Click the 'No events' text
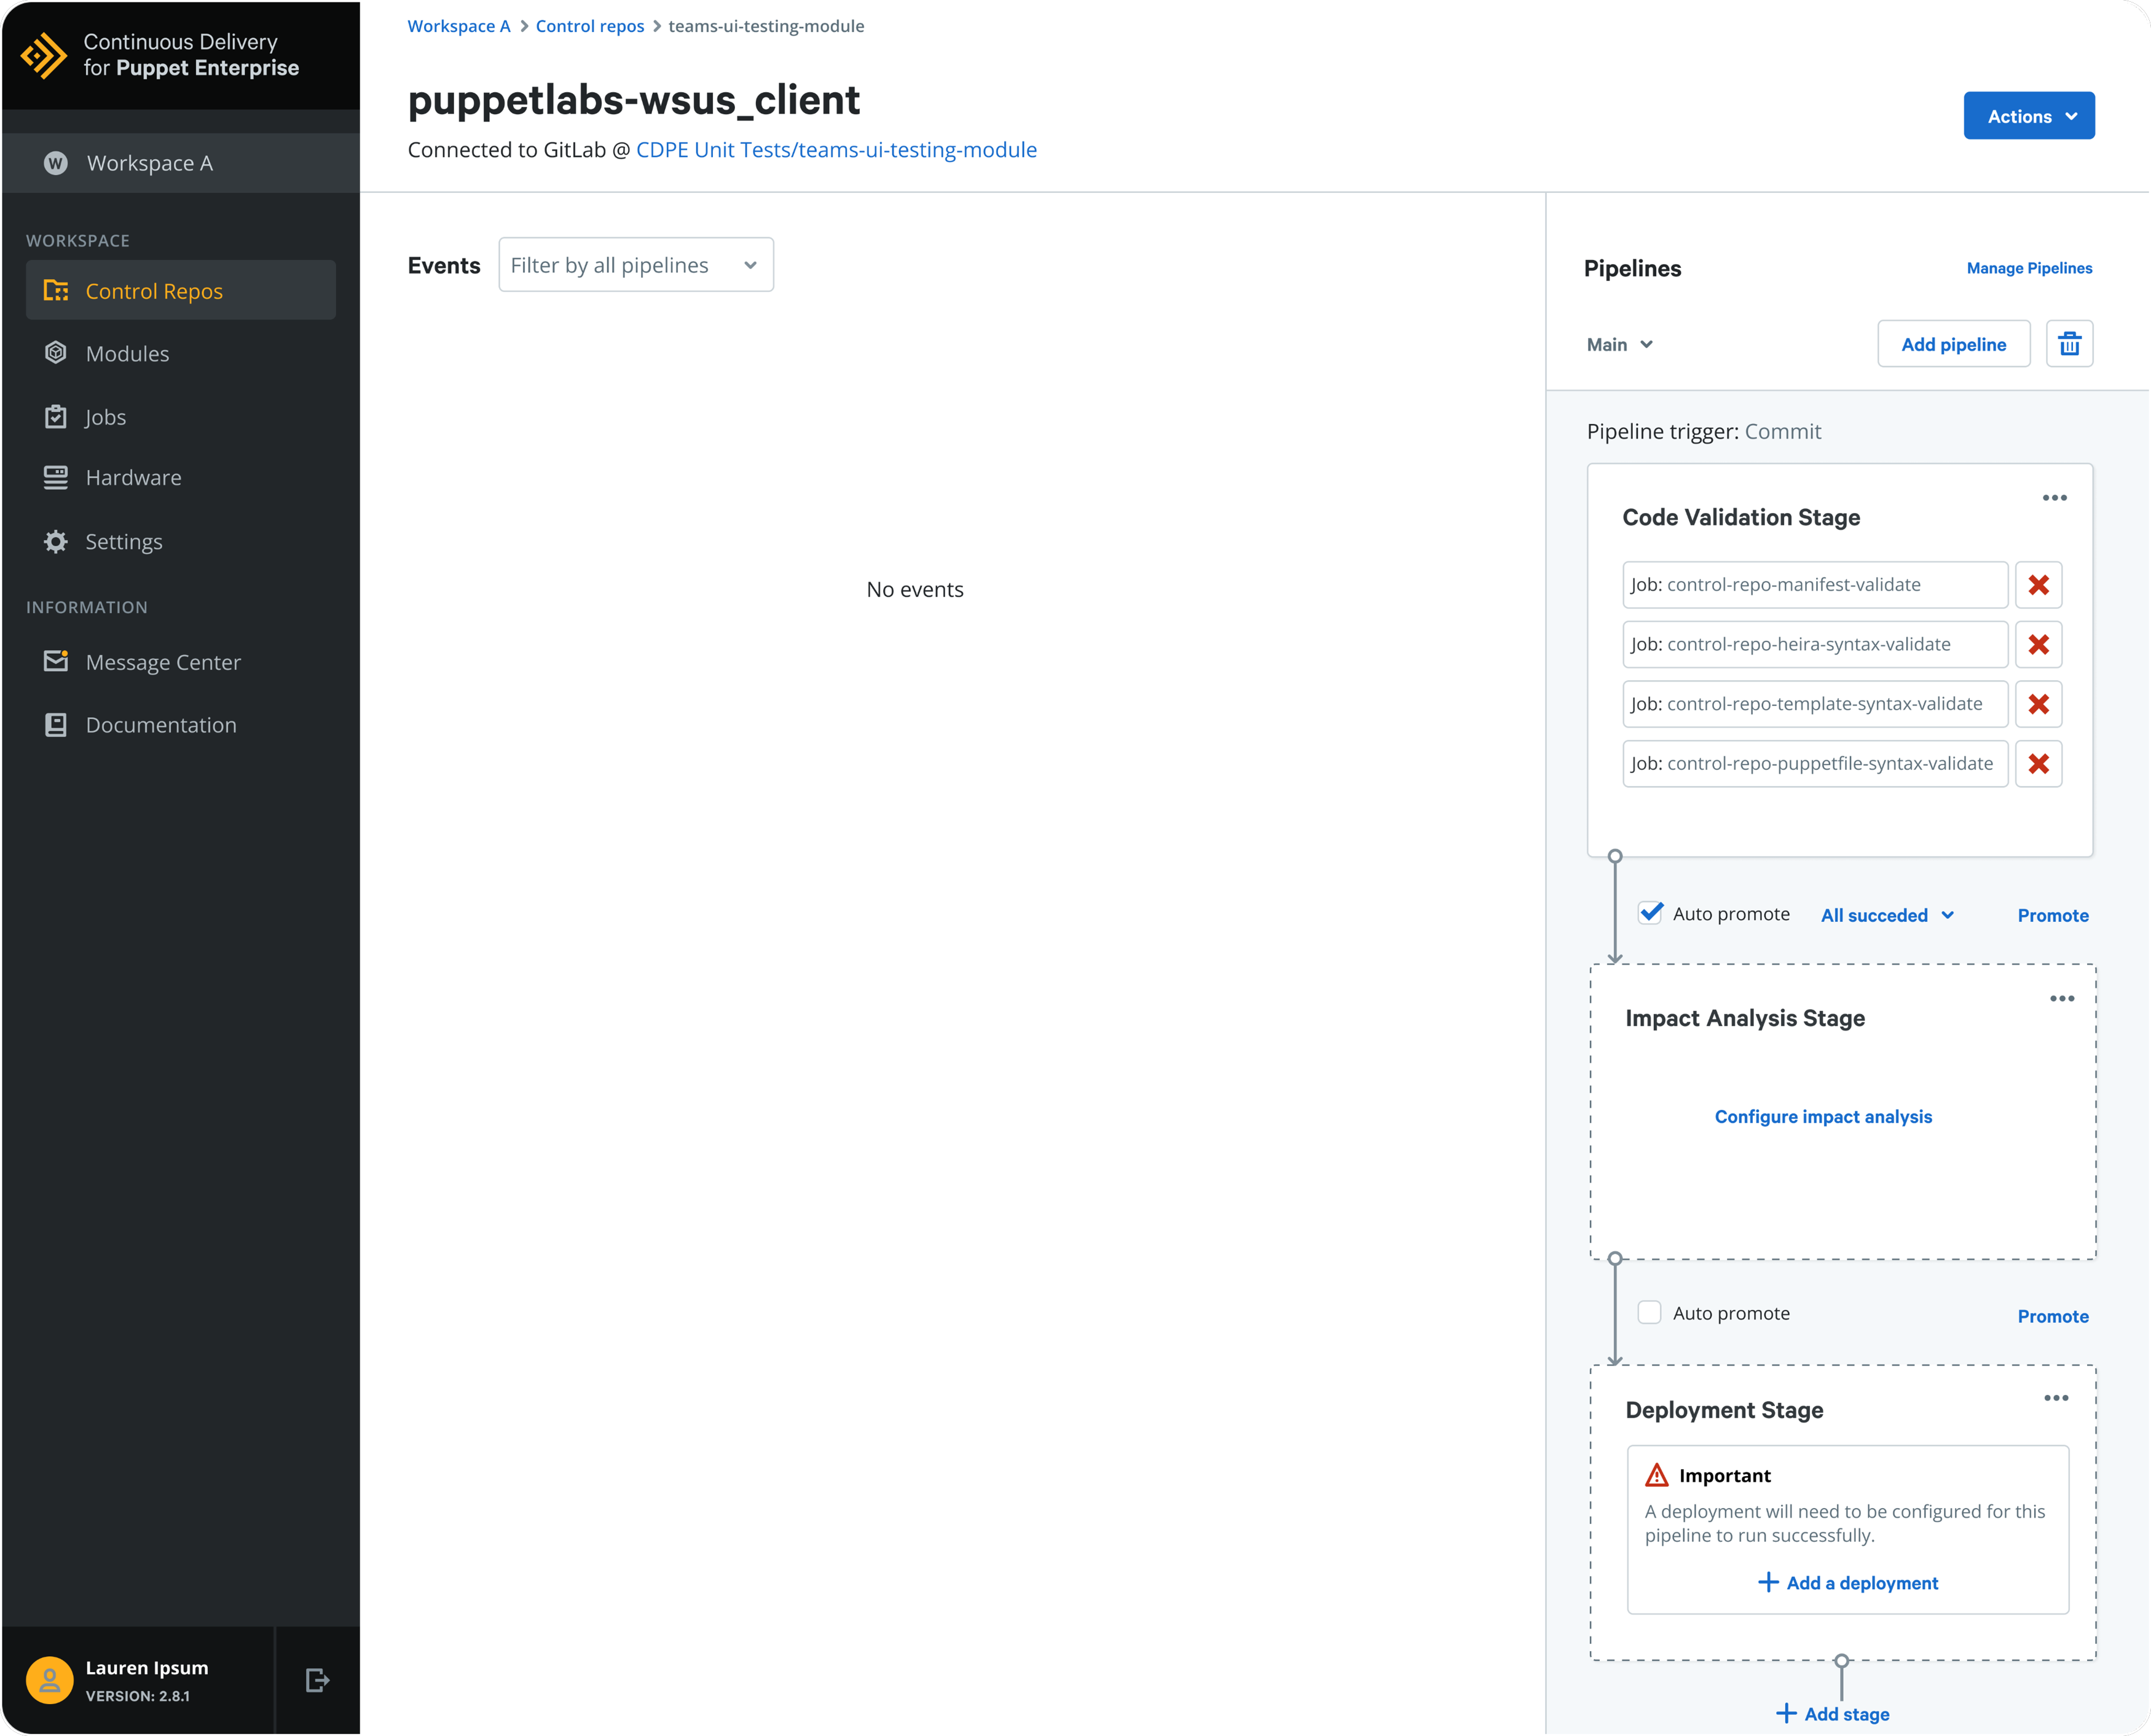Screen dimensions: 2151x1736 [915, 590]
